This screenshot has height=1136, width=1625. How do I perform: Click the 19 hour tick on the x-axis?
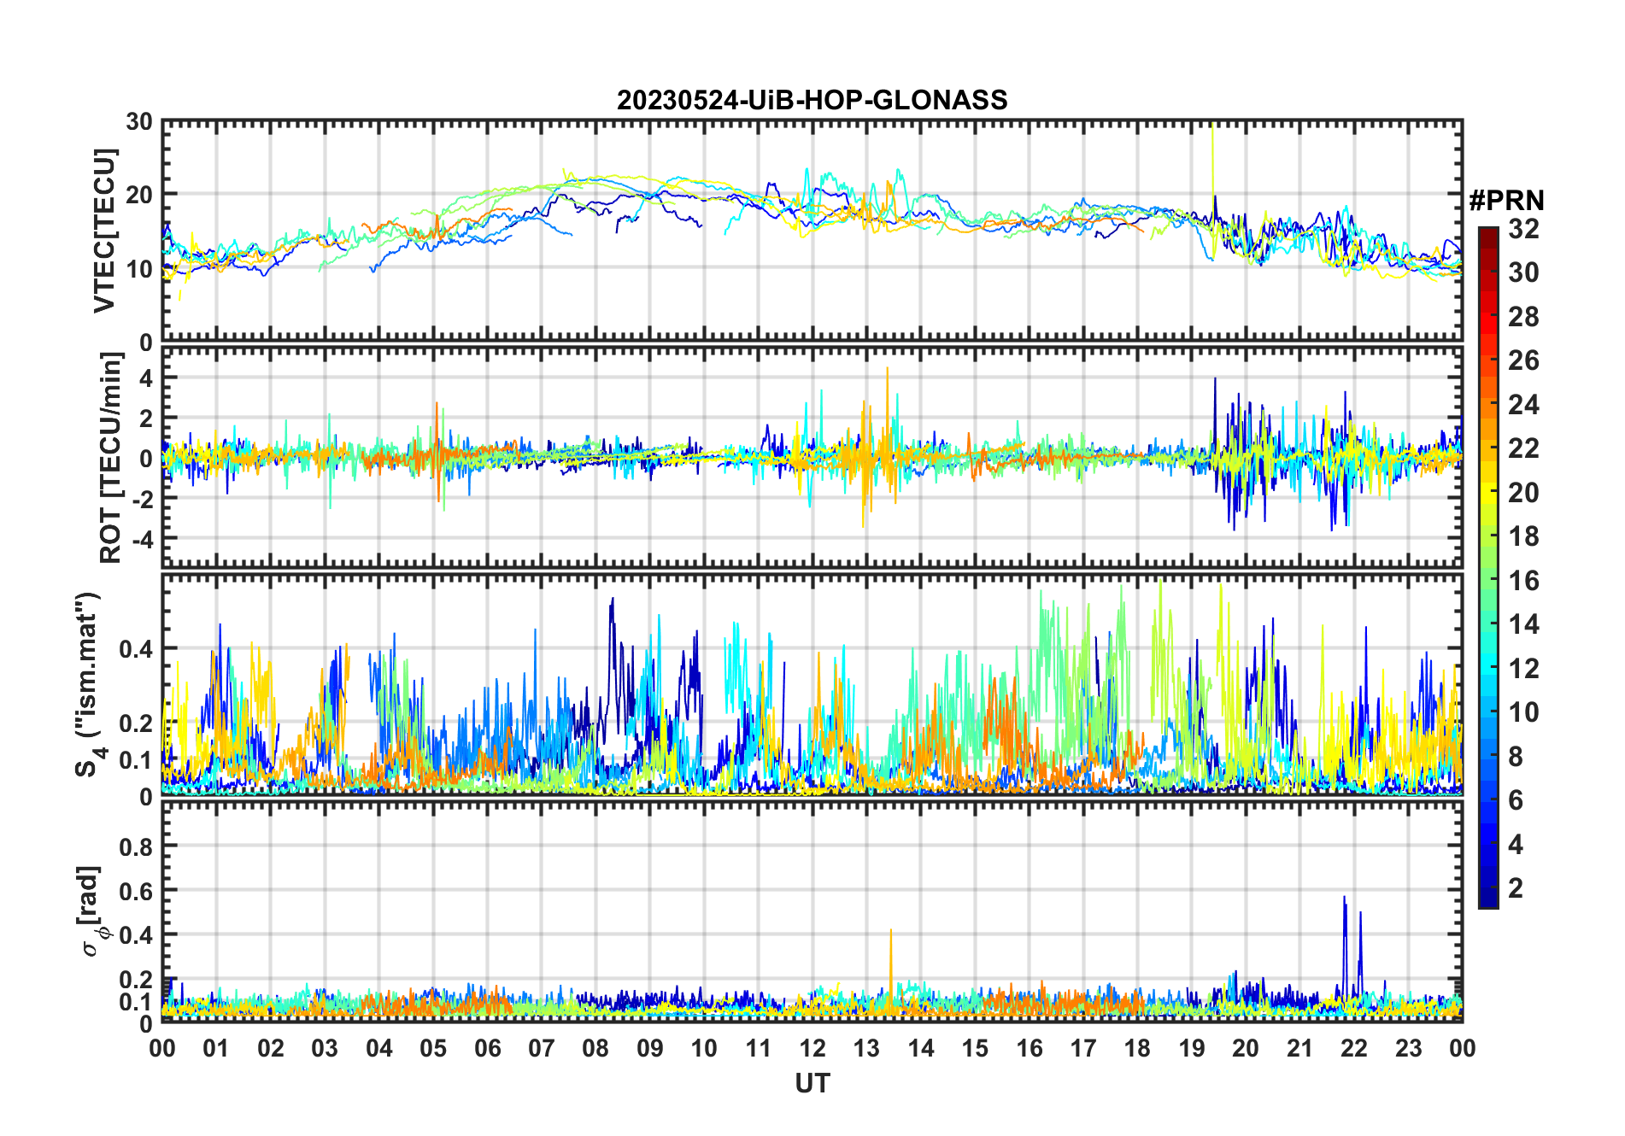click(1191, 1048)
